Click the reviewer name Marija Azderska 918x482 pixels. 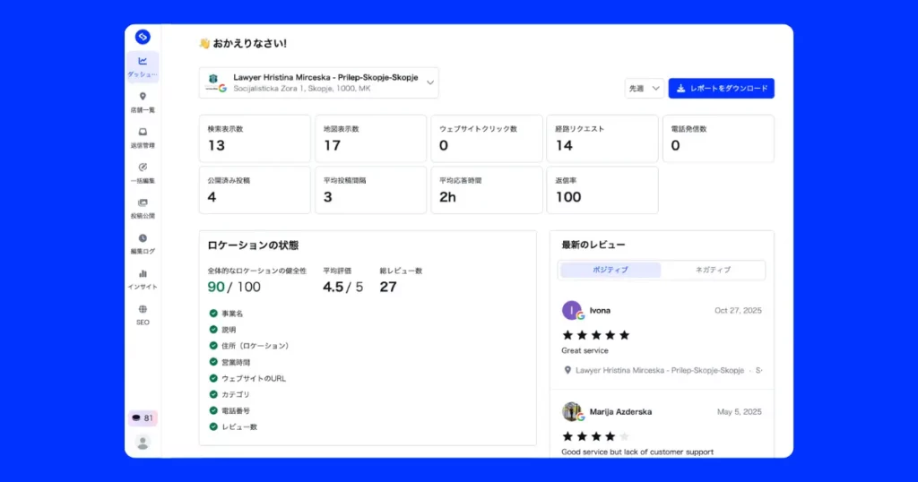coord(620,412)
